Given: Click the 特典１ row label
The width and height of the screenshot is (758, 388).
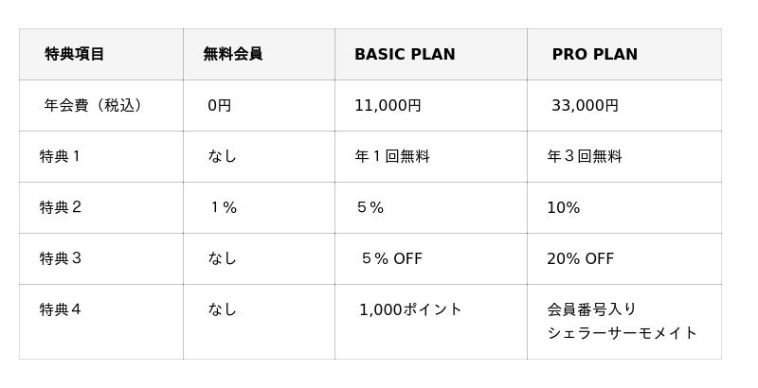Looking at the screenshot, I should point(62,156).
